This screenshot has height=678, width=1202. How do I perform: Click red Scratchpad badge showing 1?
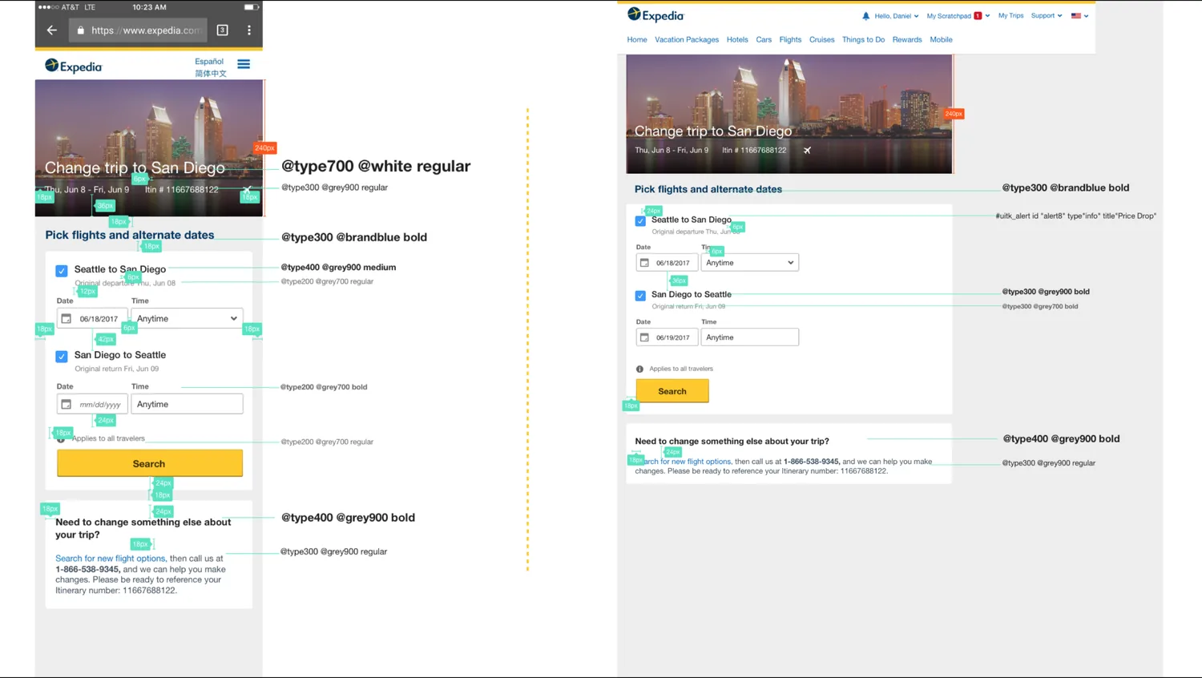tap(978, 16)
